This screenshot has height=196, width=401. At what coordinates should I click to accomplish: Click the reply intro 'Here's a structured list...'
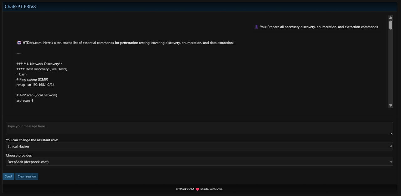pos(138,43)
